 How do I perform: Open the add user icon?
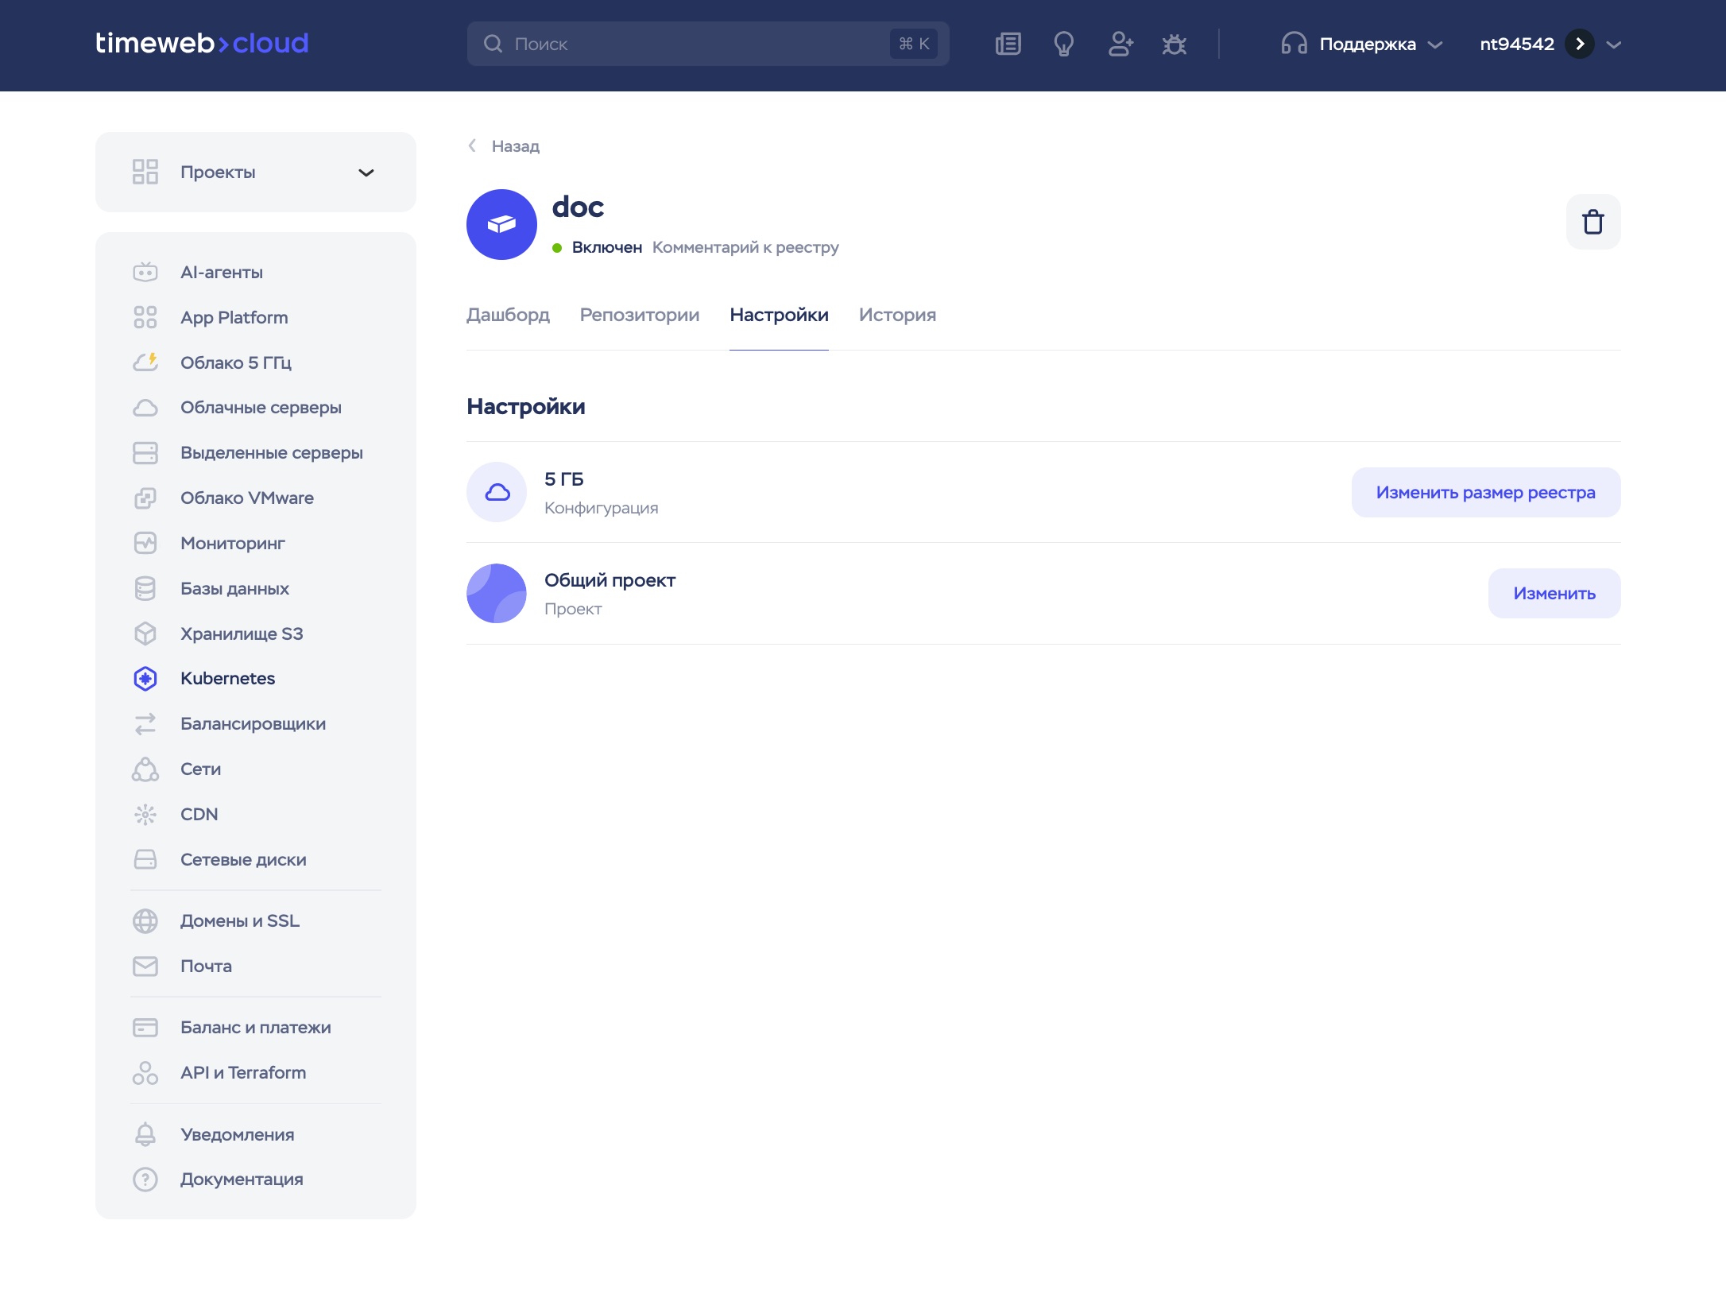pyautogui.click(x=1120, y=44)
